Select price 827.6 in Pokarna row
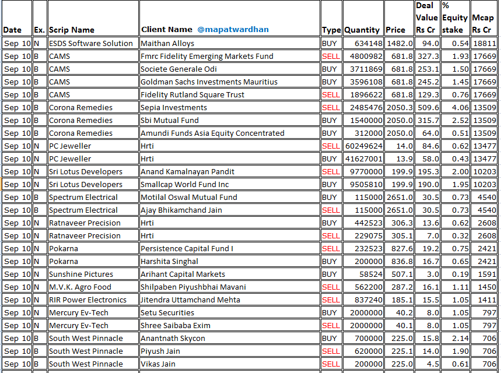Viewport: 501px width, 373px height. pyautogui.click(x=399, y=248)
